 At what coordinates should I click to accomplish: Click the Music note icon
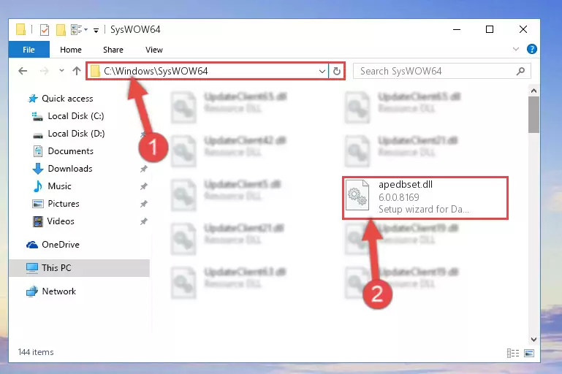(x=37, y=186)
